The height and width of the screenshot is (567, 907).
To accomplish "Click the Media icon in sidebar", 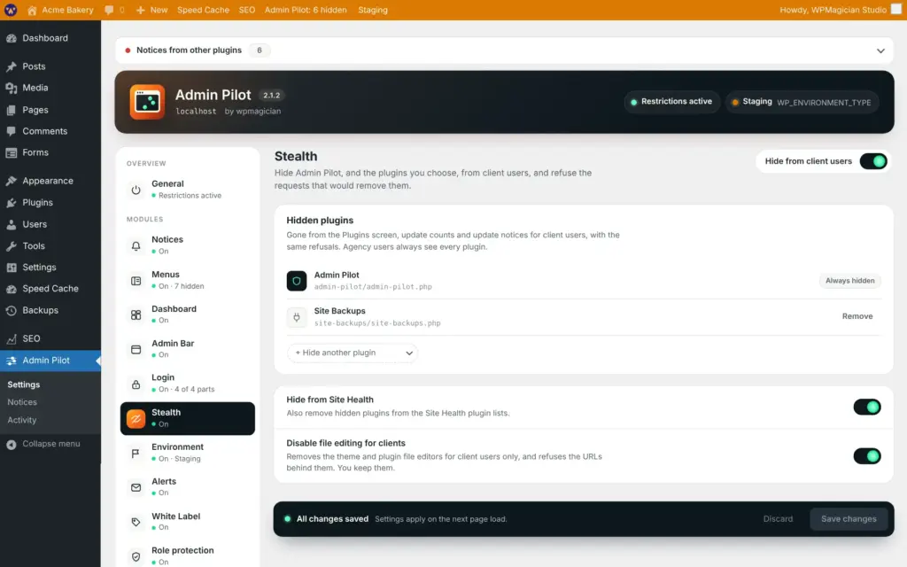I will point(12,88).
